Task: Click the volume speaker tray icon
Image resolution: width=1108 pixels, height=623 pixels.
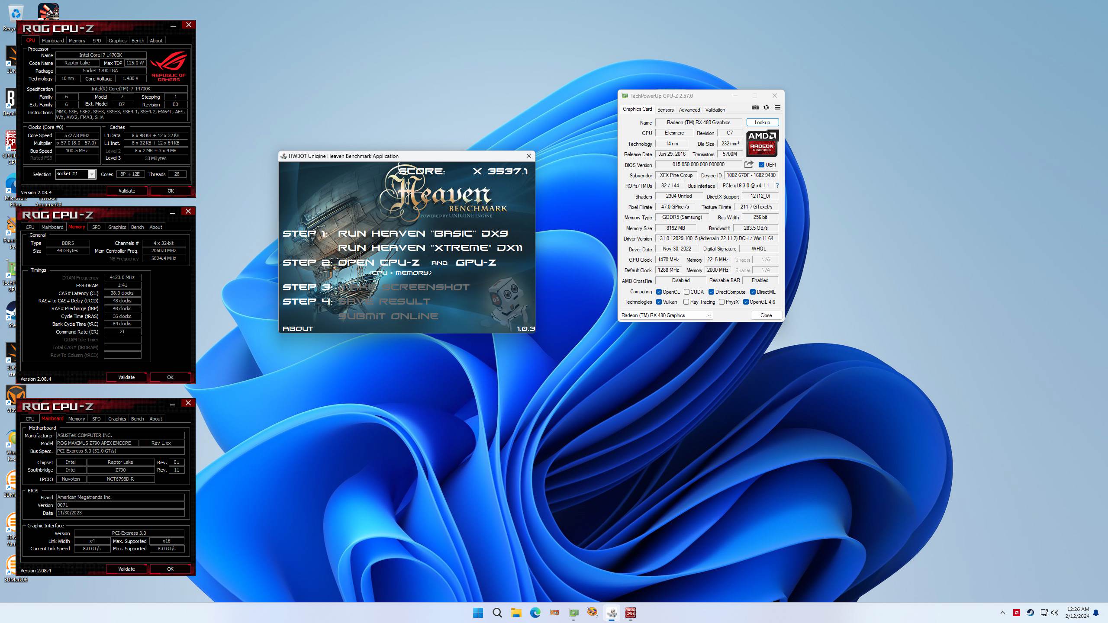Action: [1055, 613]
